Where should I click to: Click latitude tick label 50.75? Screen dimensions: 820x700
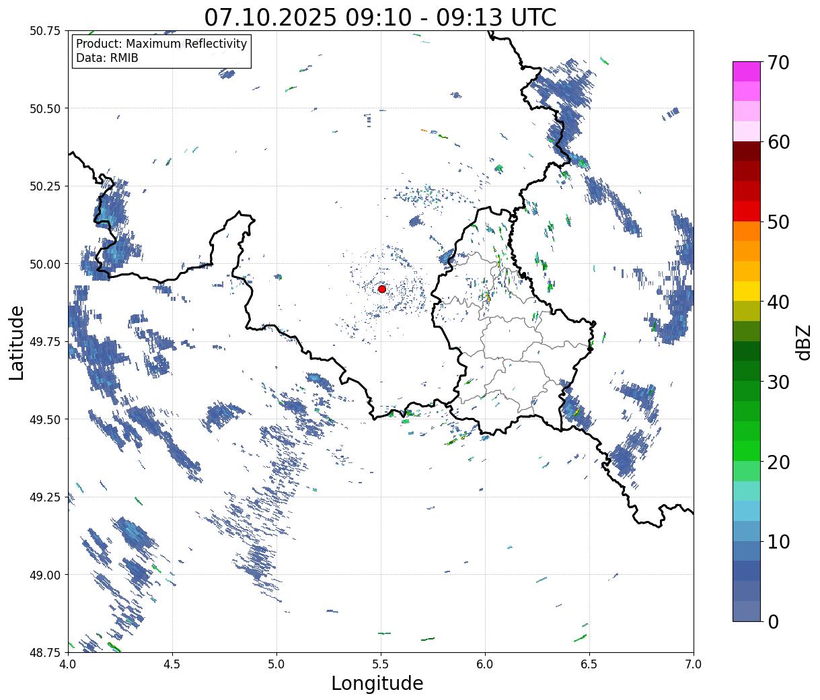pos(44,31)
